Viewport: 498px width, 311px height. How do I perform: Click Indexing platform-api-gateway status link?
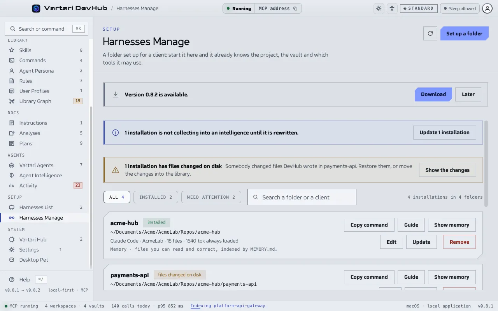[x=228, y=306]
